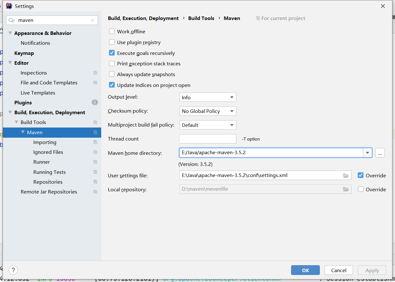Click the Maven home directory path field
This screenshot has height=282, width=395.
click(x=271, y=153)
